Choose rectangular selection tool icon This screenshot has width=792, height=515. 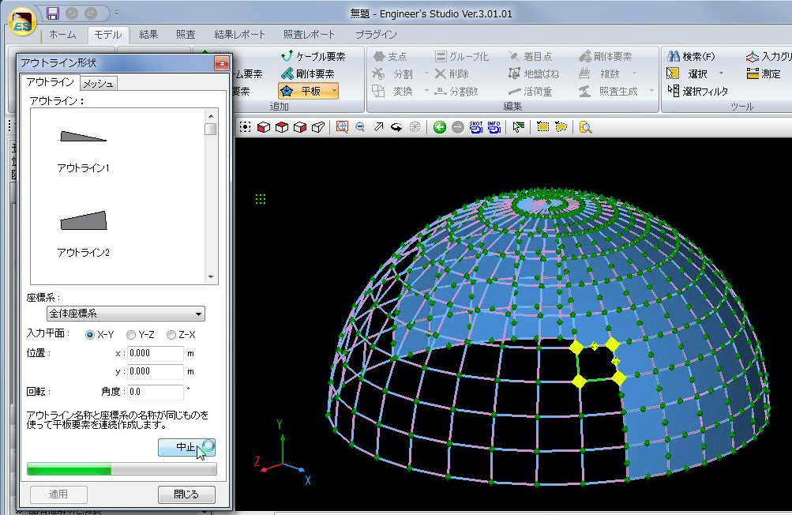coord(543,127)
